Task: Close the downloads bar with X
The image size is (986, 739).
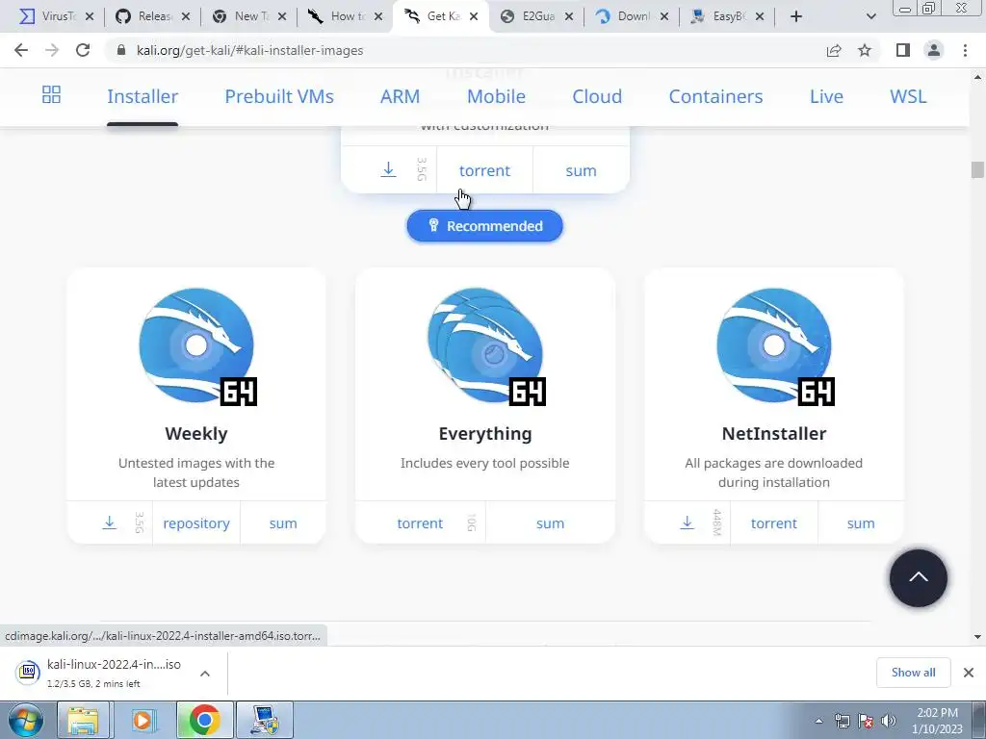Action: pos(969,673)
